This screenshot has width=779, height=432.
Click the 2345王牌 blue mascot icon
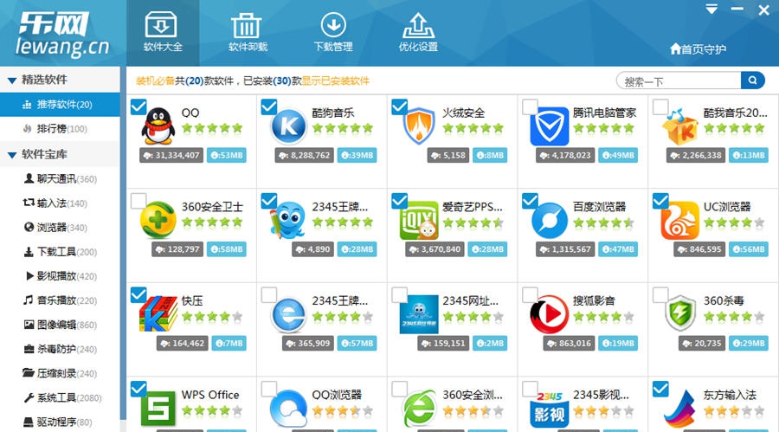[288, 220]
